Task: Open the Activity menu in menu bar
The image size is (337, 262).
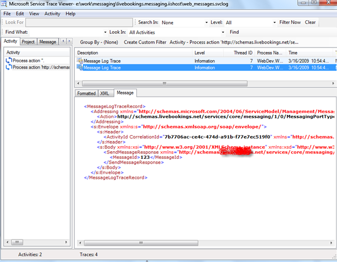Action: (52, 13)
